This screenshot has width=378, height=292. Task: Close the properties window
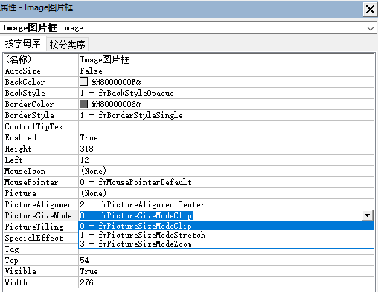pos(370,10)
